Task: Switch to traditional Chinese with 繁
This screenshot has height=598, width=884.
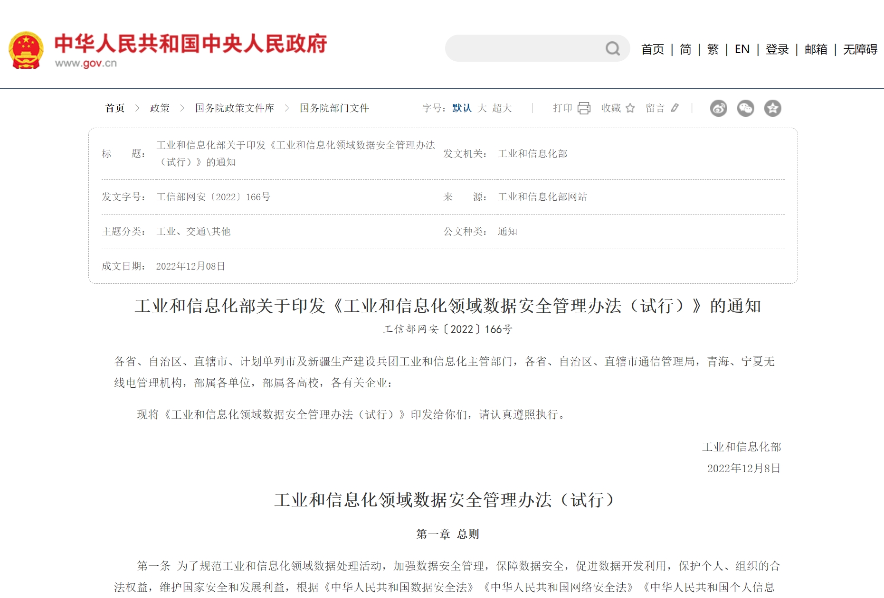Action: tap(713, 49)
